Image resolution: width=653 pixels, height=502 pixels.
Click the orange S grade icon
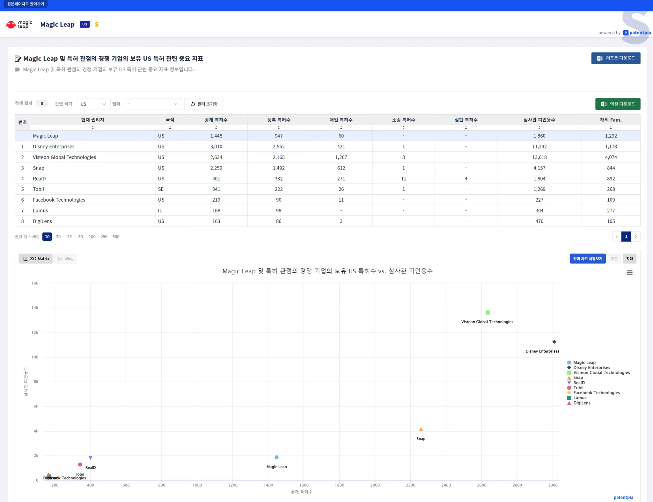tap(97, 25)
